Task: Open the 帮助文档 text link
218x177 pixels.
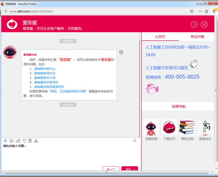Action: 187,139
